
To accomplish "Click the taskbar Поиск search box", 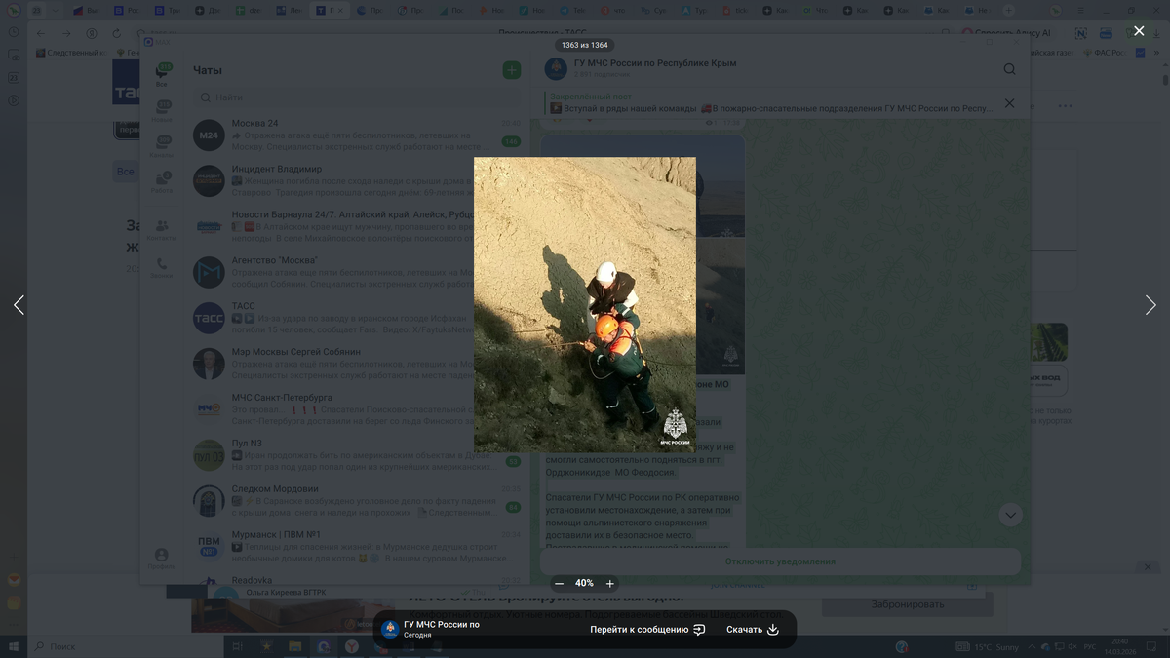I will pyautogui.click(x=125, y=646).
